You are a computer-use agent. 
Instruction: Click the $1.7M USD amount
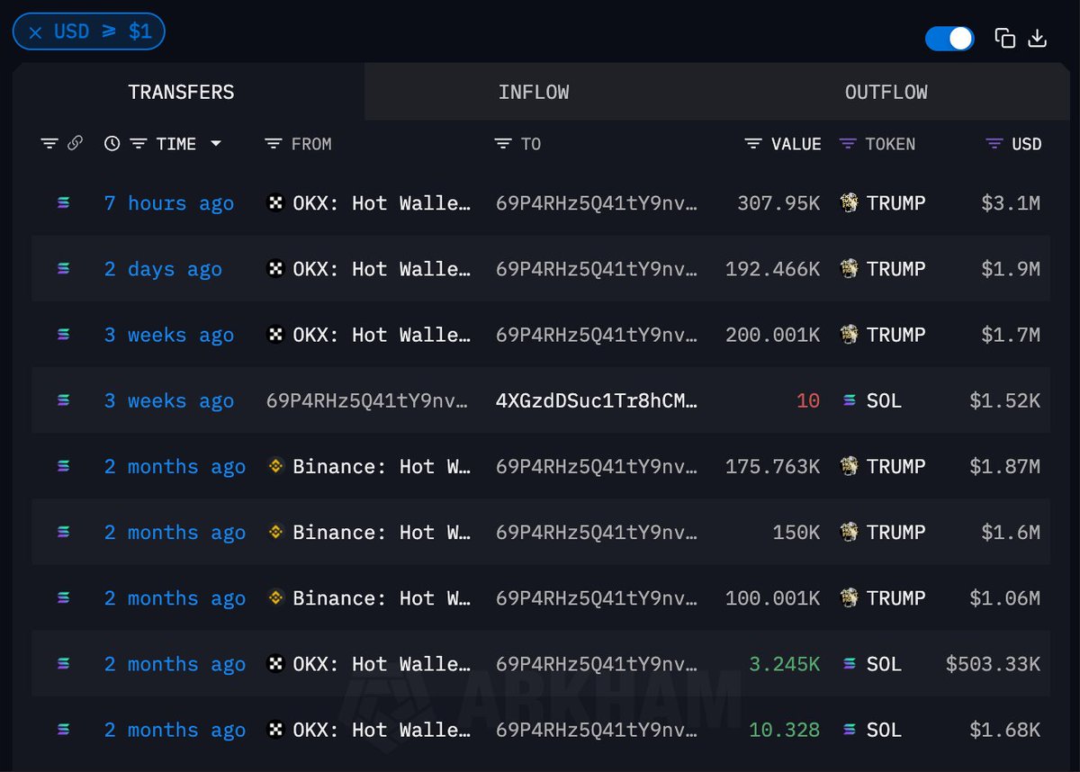coord(1011,335)
